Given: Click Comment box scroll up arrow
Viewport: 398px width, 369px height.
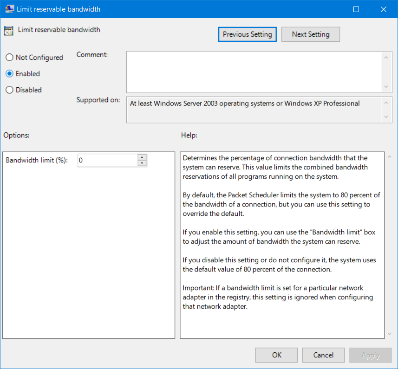Looking at the screenshot, I should pyautogui.click(x=386, y=58).
